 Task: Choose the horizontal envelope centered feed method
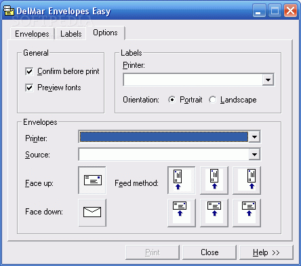tap(214, 213)
